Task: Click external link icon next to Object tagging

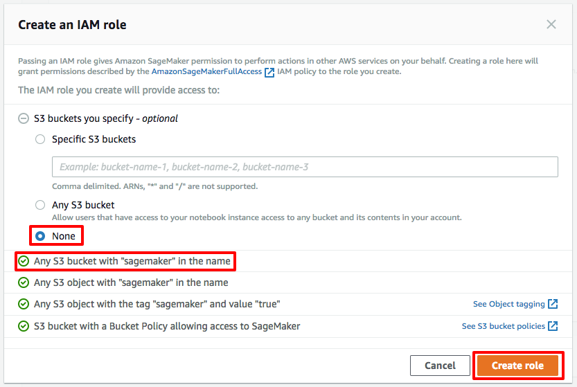Action: click(x=553, y=304)
